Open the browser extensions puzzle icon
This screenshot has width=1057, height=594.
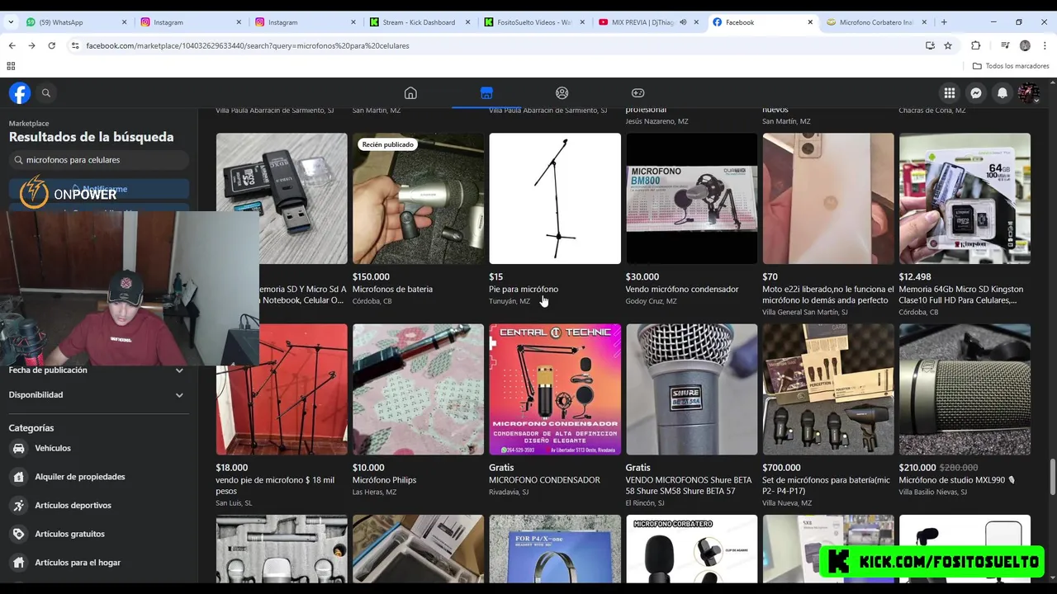(x=976, y=45)
